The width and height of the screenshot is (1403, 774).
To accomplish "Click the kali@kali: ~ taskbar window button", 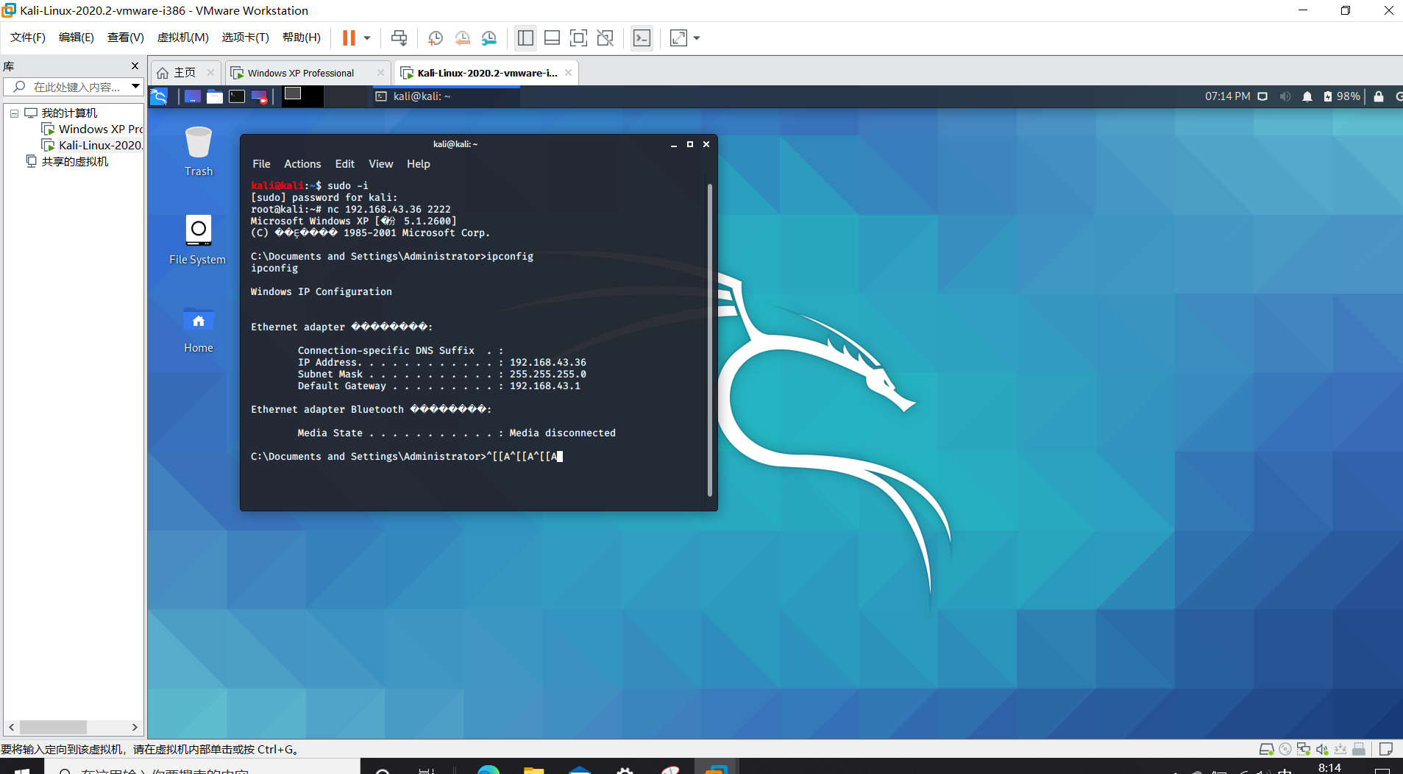I will (444, 96).
